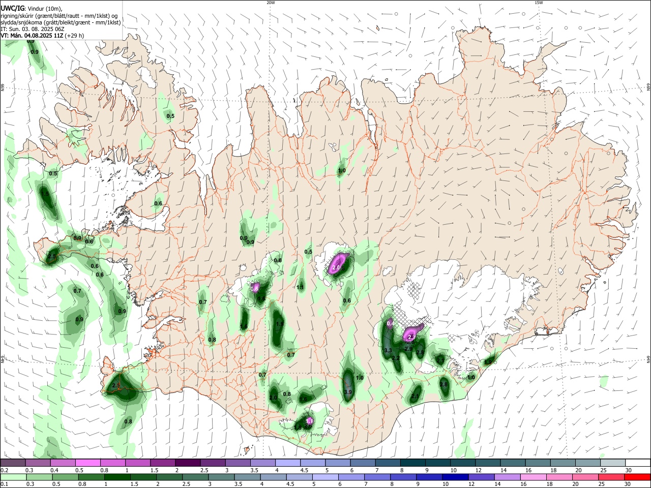Select the bright pink swatch in upper legend
The image size is (651, 488).
(87, 463)
